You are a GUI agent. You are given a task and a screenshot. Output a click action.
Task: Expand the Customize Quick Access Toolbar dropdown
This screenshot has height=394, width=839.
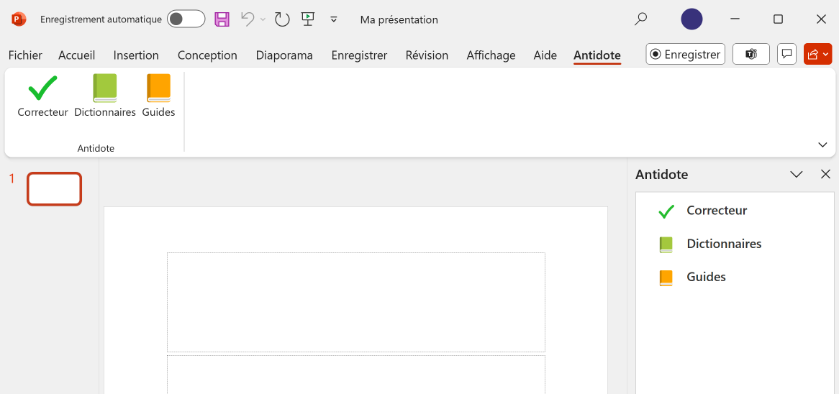pyautogui.click(x=334, y=19)
